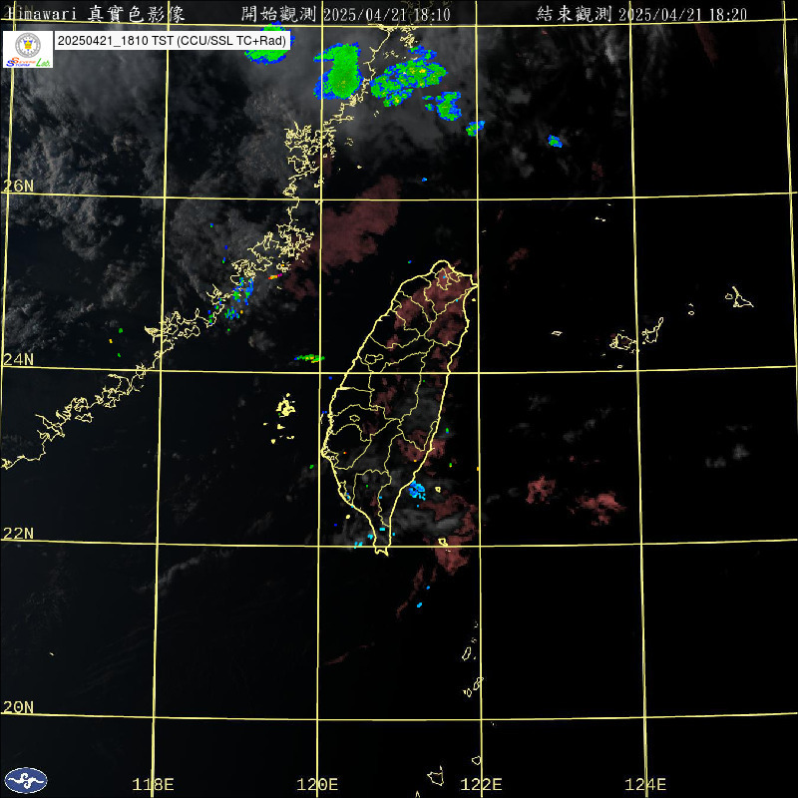This screenshot has height=798, width=798.
Task: Click the 124E longitude label
Action: (x=645, y=784)
